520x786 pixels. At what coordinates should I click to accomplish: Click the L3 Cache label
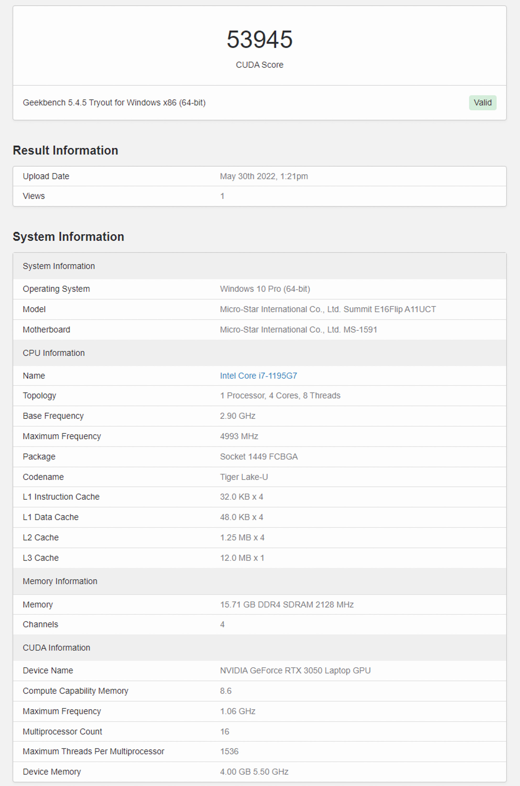(x=41, y=558)
